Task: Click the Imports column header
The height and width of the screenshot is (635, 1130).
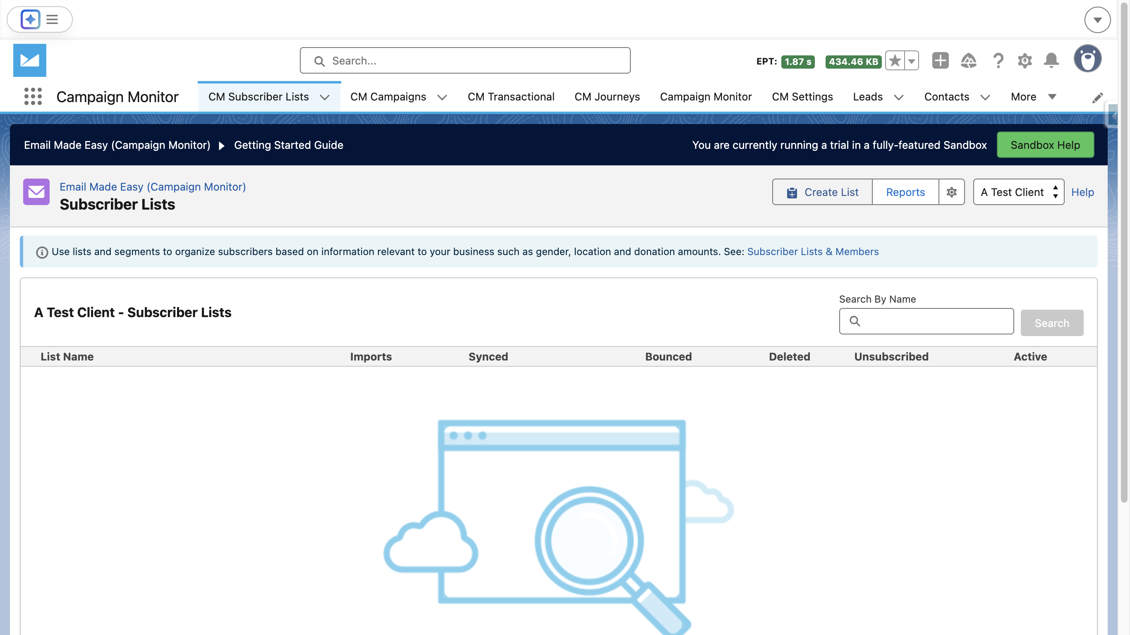Action: click(371, 356)
